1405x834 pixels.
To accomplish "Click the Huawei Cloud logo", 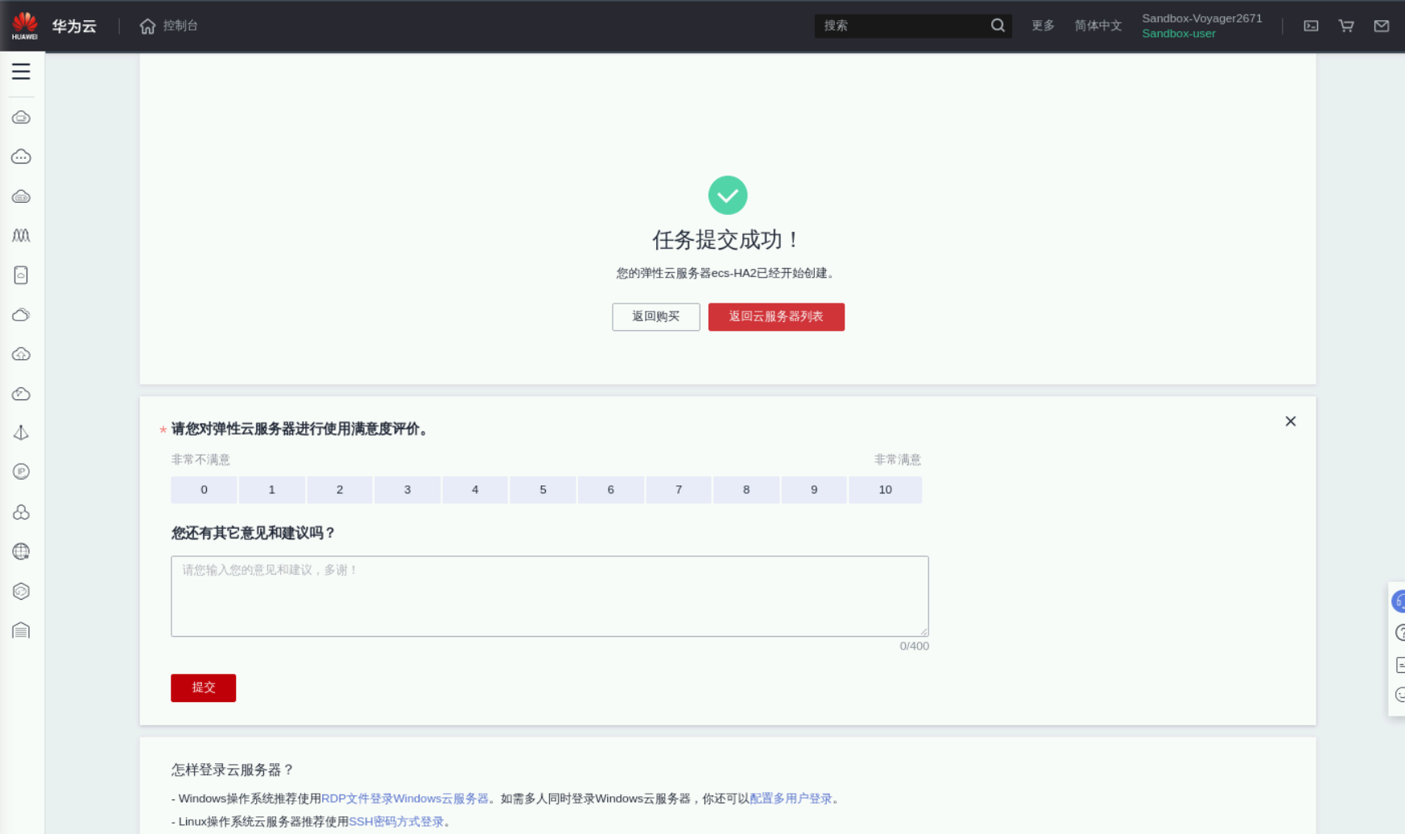I will point(25,26).
